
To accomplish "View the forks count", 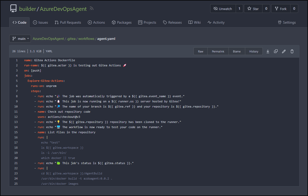I will 294,9.
